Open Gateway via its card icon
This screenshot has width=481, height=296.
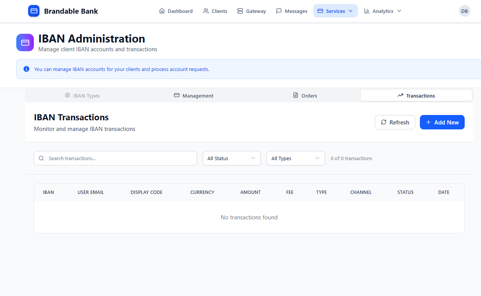pos(240,11)
